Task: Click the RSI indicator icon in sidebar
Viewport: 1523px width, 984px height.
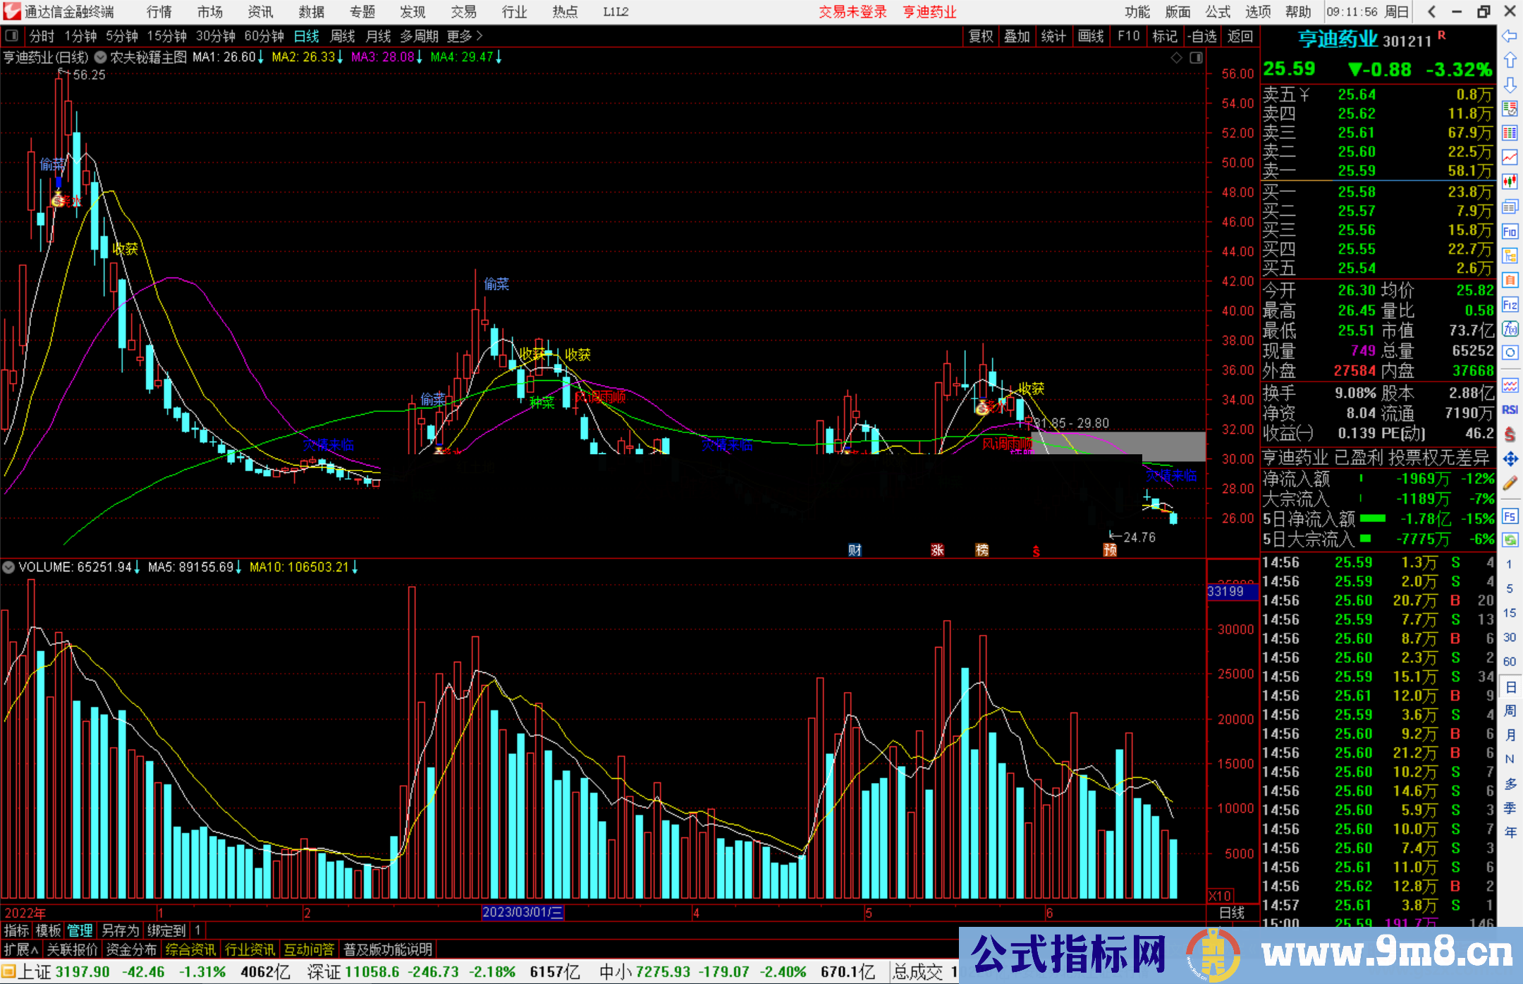Action: pyautogui.click(x=1510, y=410)
